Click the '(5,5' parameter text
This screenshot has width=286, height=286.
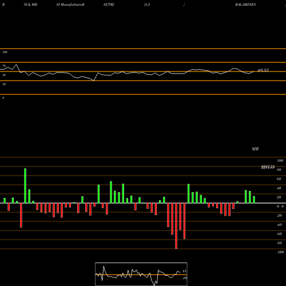click(x=147, y=5)
